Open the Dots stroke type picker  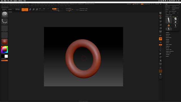[x=5, y=22]
